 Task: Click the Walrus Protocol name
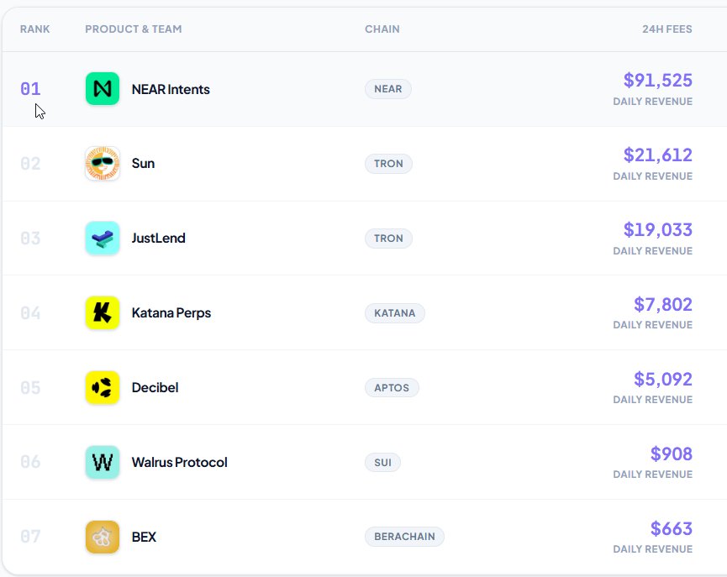pos(179,463)
